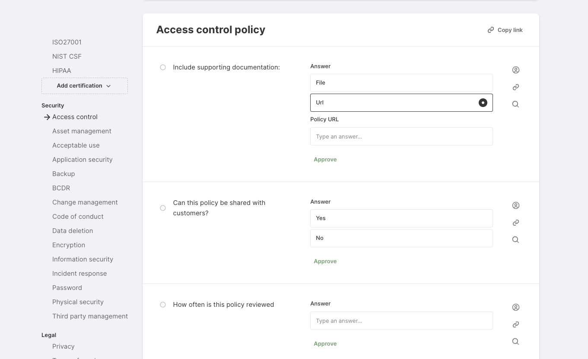Open ISO27001 in sidebar
Image resolution: width=588 pixels, height=359 pixels.
(67, 42)
